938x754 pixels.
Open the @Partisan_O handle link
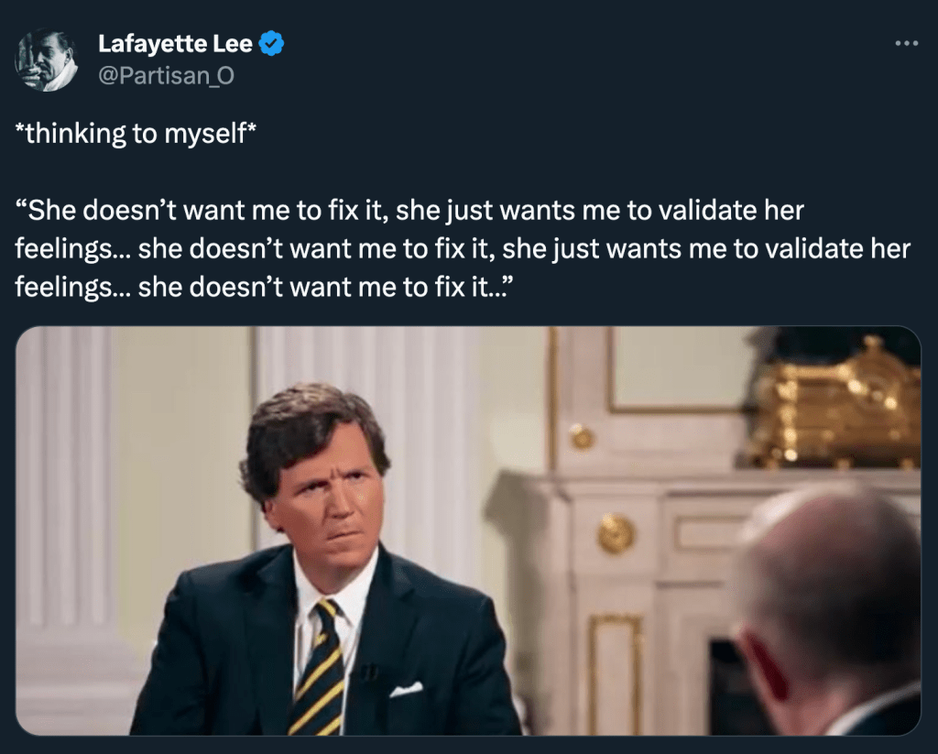166,76
